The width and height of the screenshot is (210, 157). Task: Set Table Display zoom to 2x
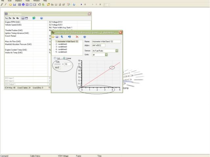point(10,18)
